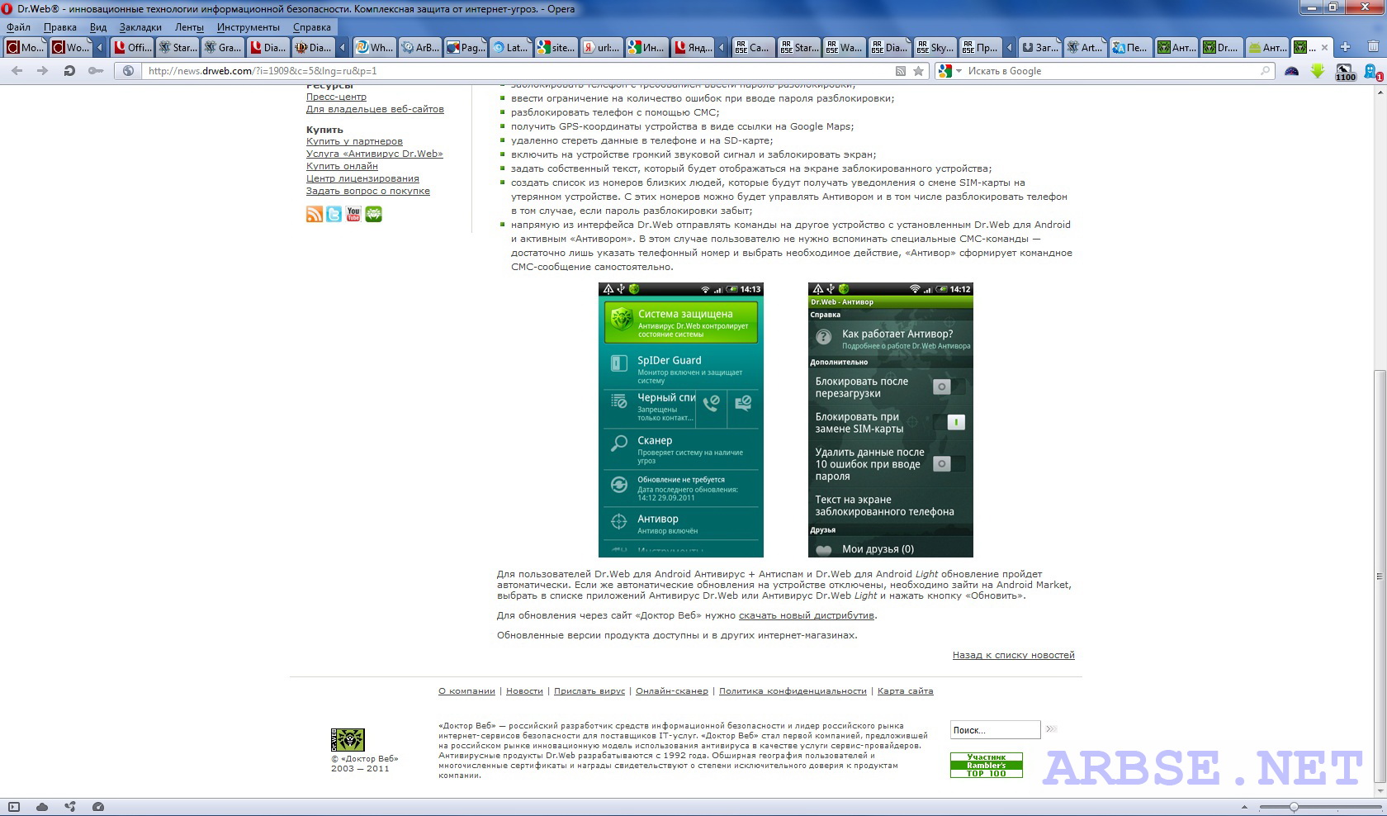
Task: Open Opera Link cloud icon in status bar
Action: tap(42, 807)
